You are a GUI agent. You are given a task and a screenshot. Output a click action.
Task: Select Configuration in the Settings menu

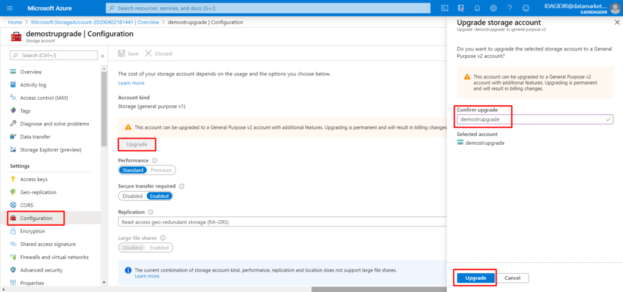(x=36, y=218)
